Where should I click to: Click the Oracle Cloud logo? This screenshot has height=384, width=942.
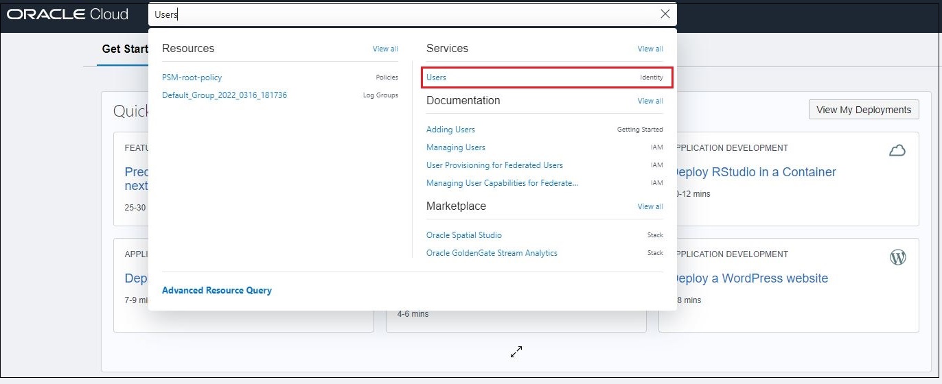coord(68,14)
